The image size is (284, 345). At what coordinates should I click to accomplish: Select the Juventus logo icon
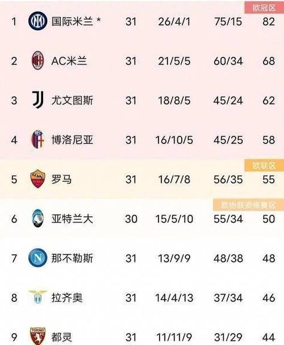click(x=38, y=100)
